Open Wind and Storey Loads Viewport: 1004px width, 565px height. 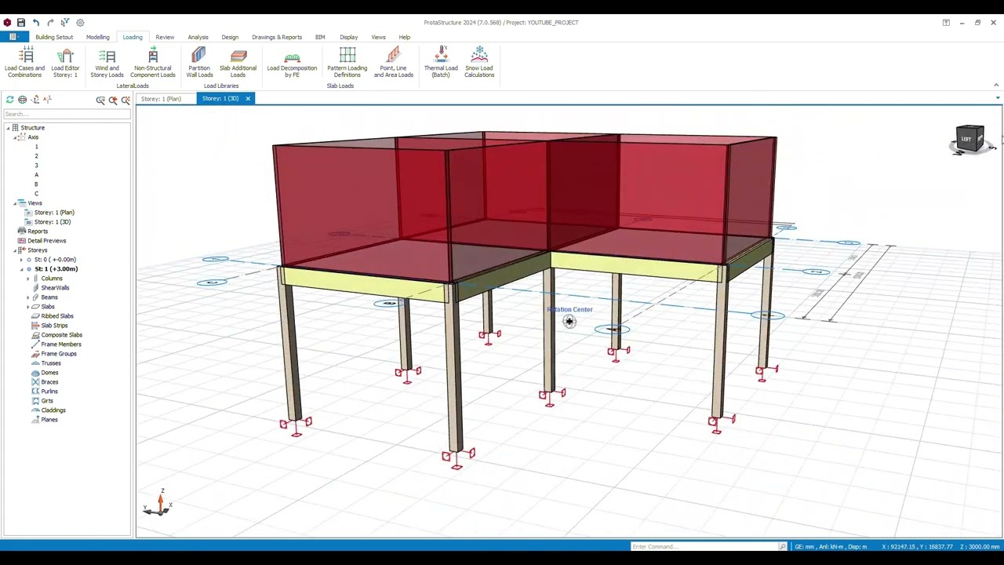[107, 63]
